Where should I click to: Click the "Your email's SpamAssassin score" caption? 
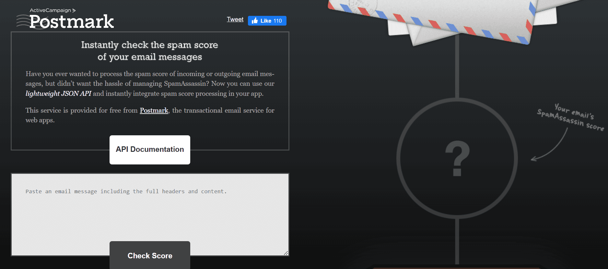point(571,117)
